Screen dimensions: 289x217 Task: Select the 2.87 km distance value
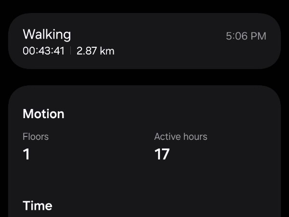(95, 51)
